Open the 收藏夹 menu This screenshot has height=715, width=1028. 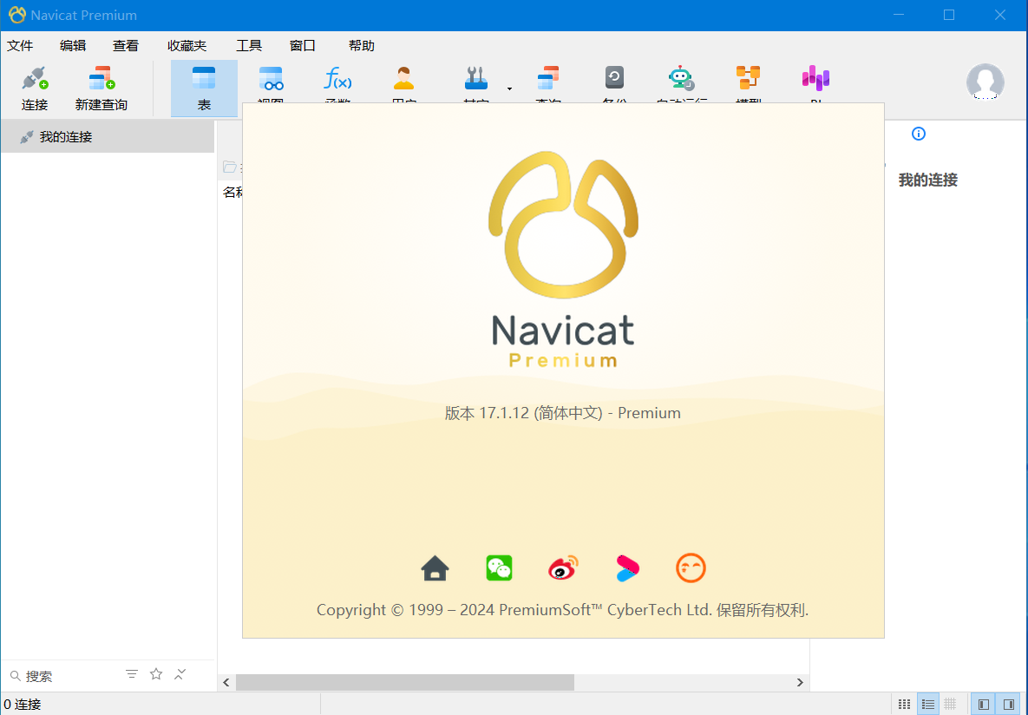click(187, 45)
